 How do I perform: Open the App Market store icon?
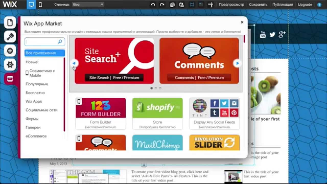point(10,79)
